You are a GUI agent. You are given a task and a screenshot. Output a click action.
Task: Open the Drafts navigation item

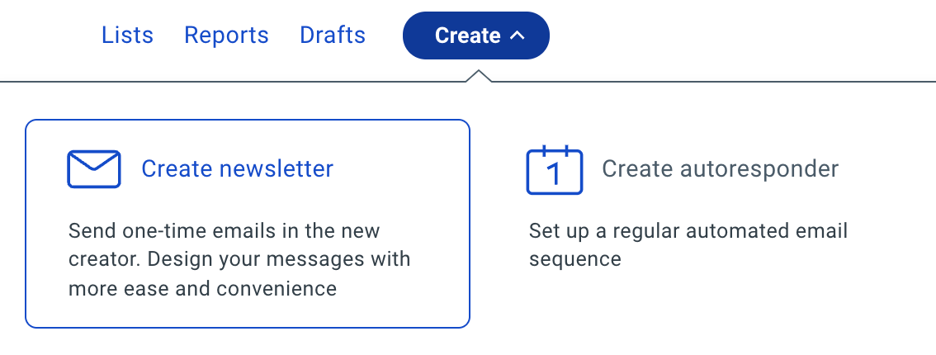[333, 35]
